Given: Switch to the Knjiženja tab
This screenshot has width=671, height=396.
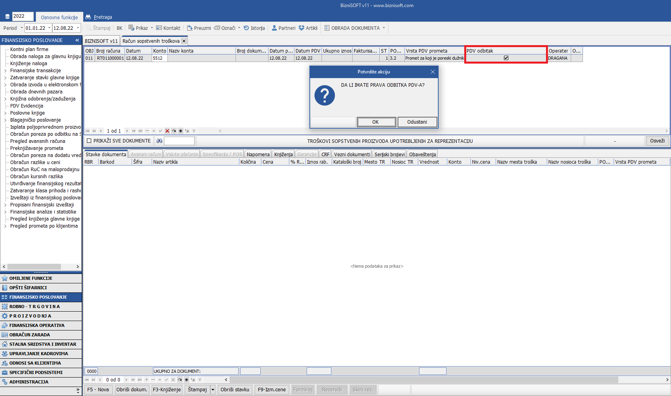Looking at the screenshot, I should (283, 154).
